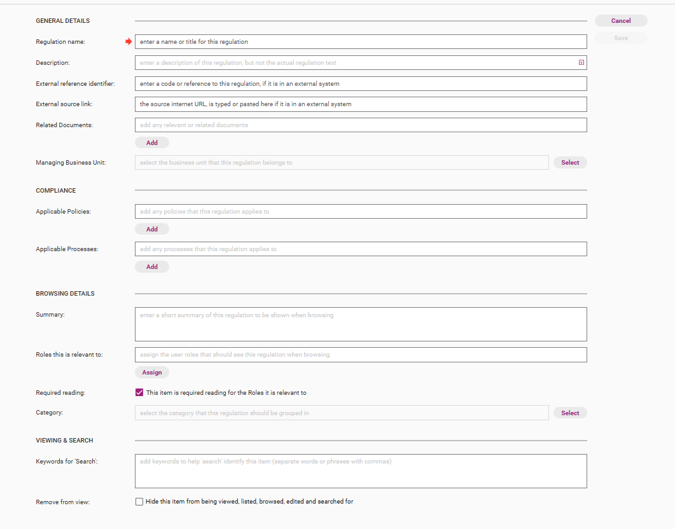Click Add under Applicable Processes
The height and width of the screenshot is (529, 675).
[152, 266]
